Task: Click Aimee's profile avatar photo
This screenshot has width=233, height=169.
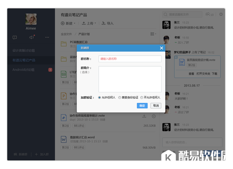Action: [31, 19]
